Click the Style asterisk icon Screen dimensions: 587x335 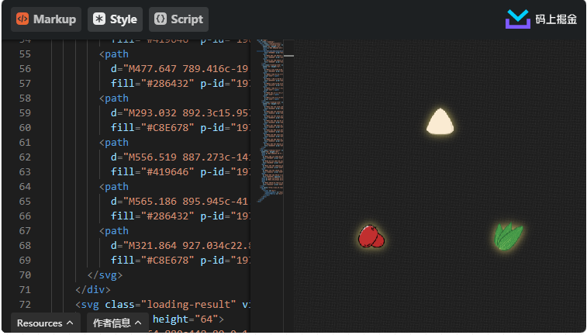tap(99, 19)
